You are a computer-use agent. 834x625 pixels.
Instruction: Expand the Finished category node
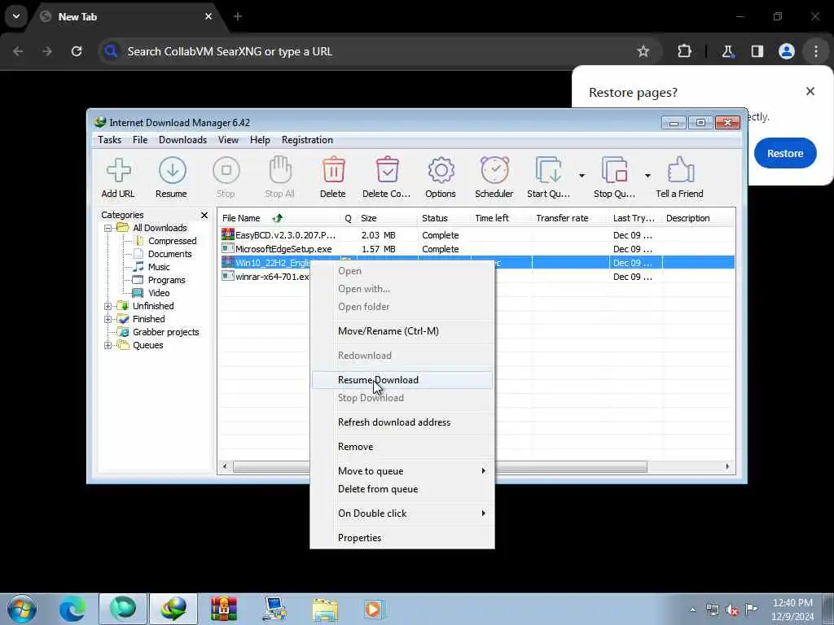click(108, 319)
